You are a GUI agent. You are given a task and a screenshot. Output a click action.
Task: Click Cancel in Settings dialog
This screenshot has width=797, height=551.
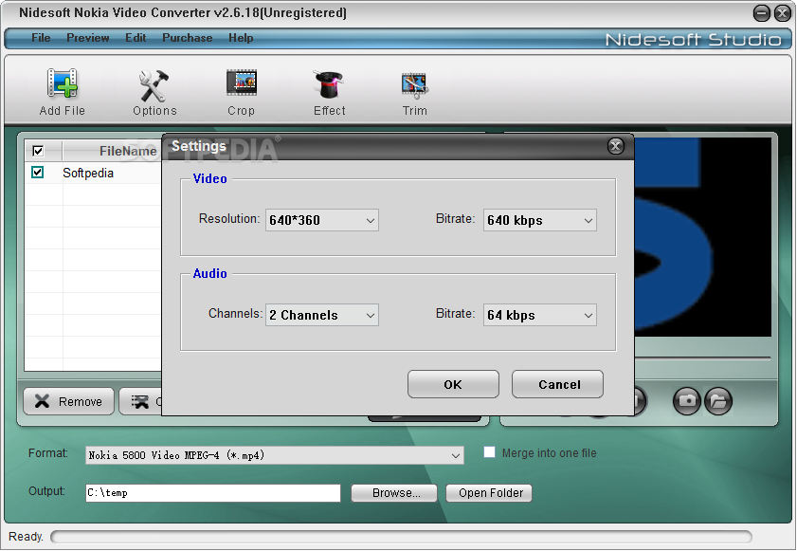(557, 384)
